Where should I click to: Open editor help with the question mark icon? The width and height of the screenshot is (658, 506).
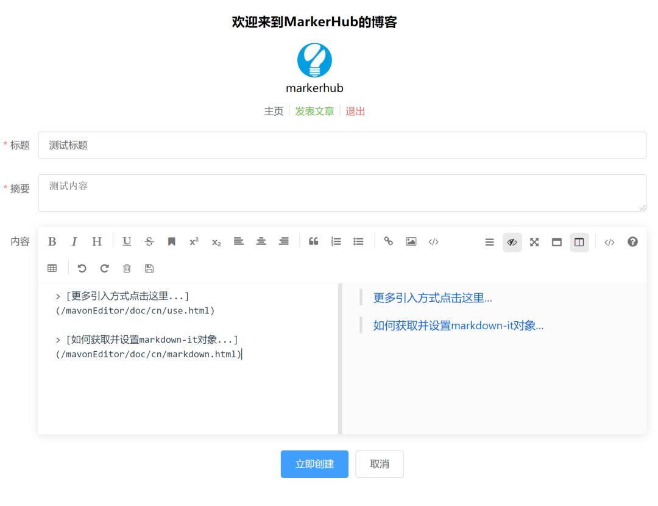[632, 241]
